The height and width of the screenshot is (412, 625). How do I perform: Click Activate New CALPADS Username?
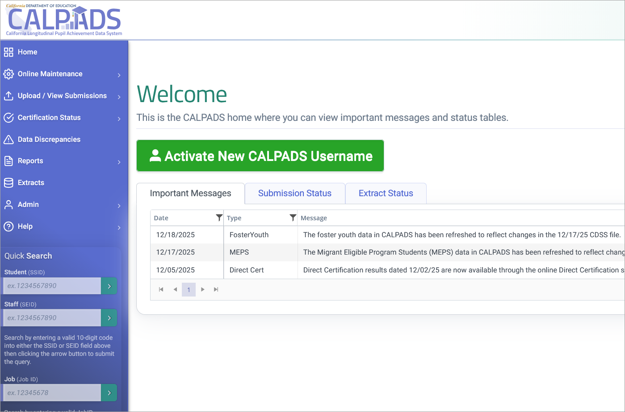tap(260, 156)
